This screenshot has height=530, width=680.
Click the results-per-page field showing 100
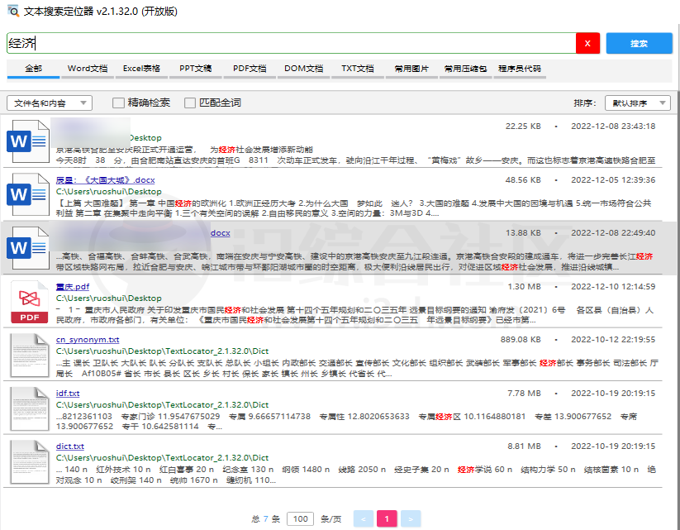tap(300, 518)
